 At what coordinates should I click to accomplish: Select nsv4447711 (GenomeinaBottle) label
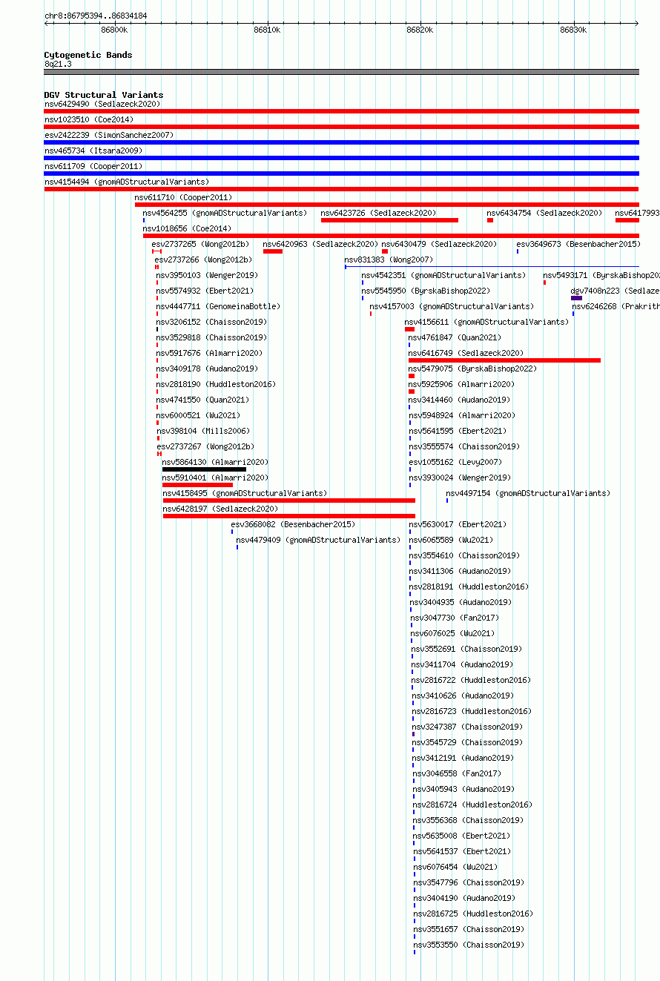(218, 307)
